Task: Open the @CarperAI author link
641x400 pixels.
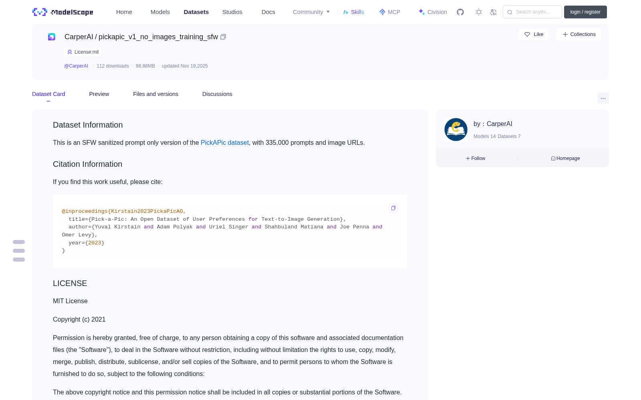Action: [x=76, y=66]
